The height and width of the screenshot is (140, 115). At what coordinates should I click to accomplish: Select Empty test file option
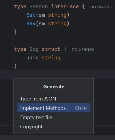coord(54,117)
